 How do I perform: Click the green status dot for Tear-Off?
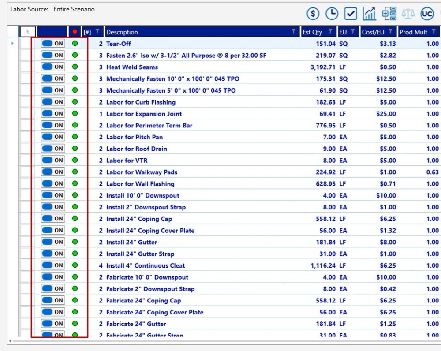click(x=75, y=44)
